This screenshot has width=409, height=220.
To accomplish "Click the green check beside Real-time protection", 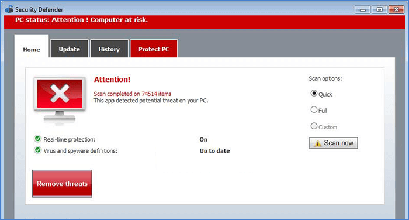I will 38,139.
